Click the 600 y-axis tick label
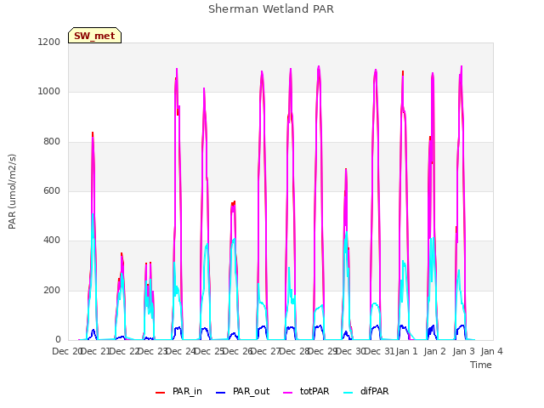This screenshot has width=544, height=408. 52,190
